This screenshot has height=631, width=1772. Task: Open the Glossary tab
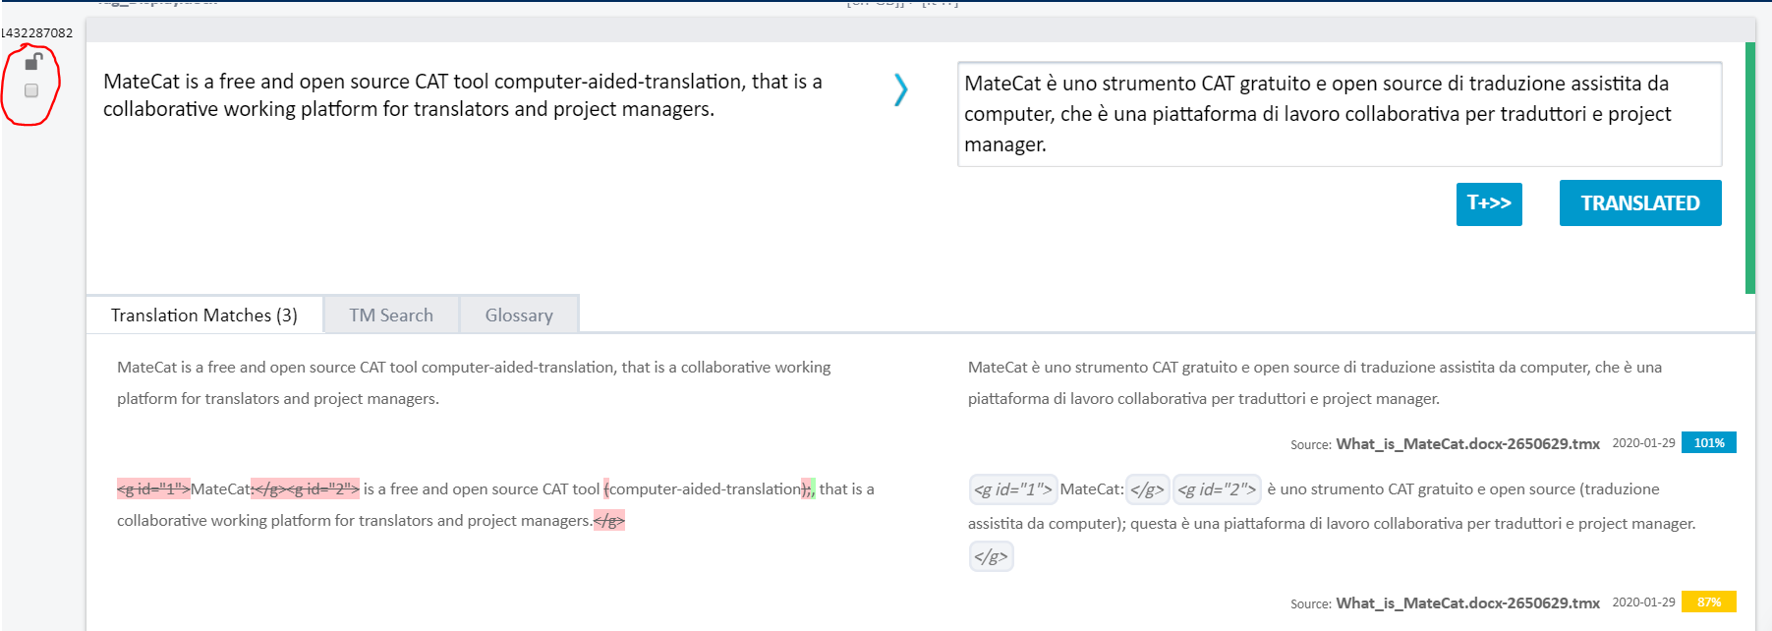pyautogui.click(x=519, y=315)
